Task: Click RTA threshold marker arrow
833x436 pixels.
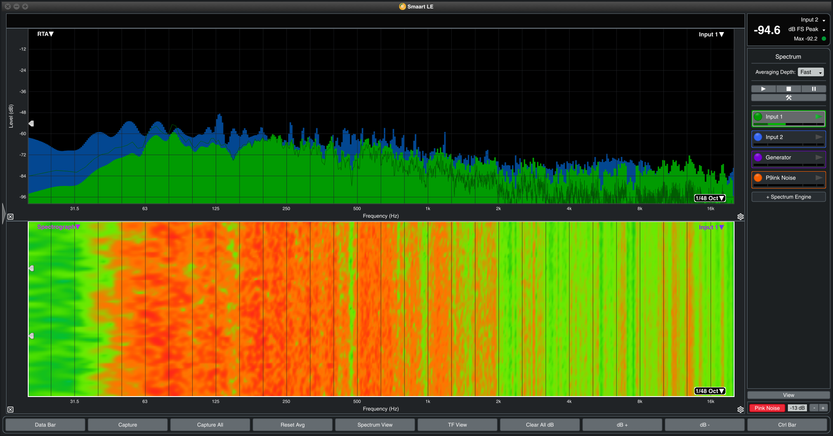Action: [x=31, y=124]
